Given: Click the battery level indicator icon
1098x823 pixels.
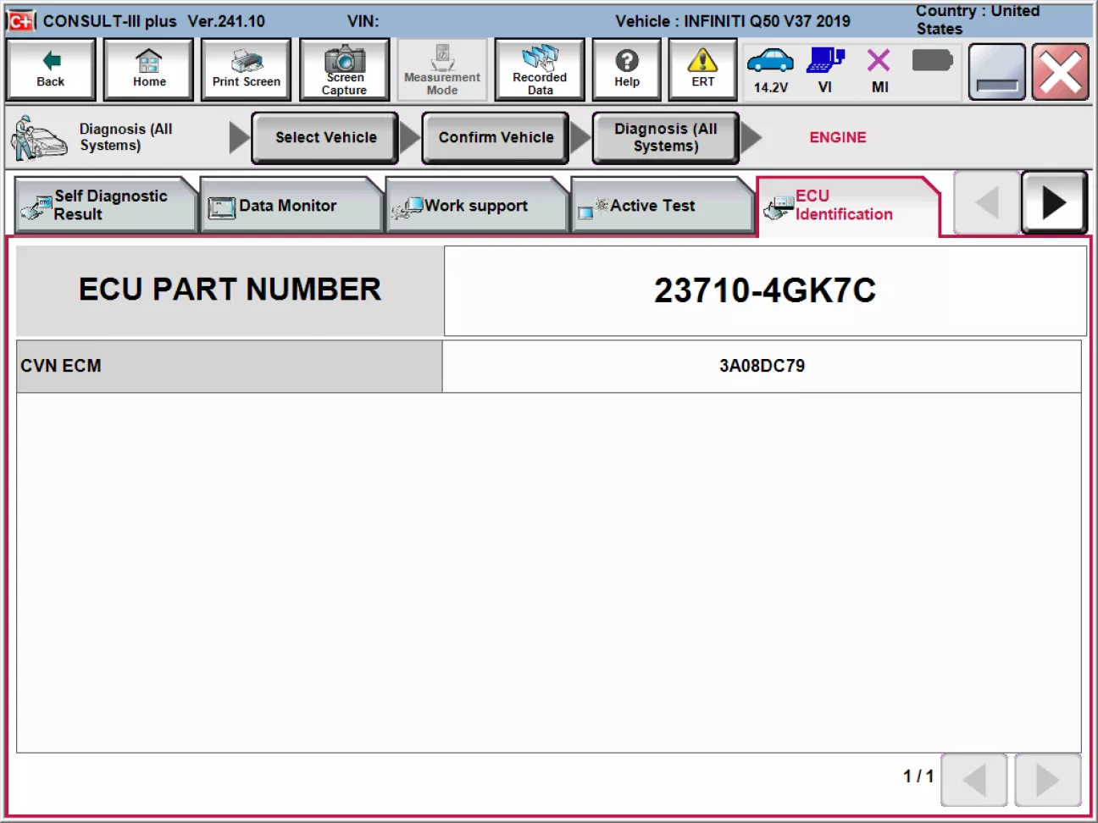Looking at the screenshot, I should 933,60.
